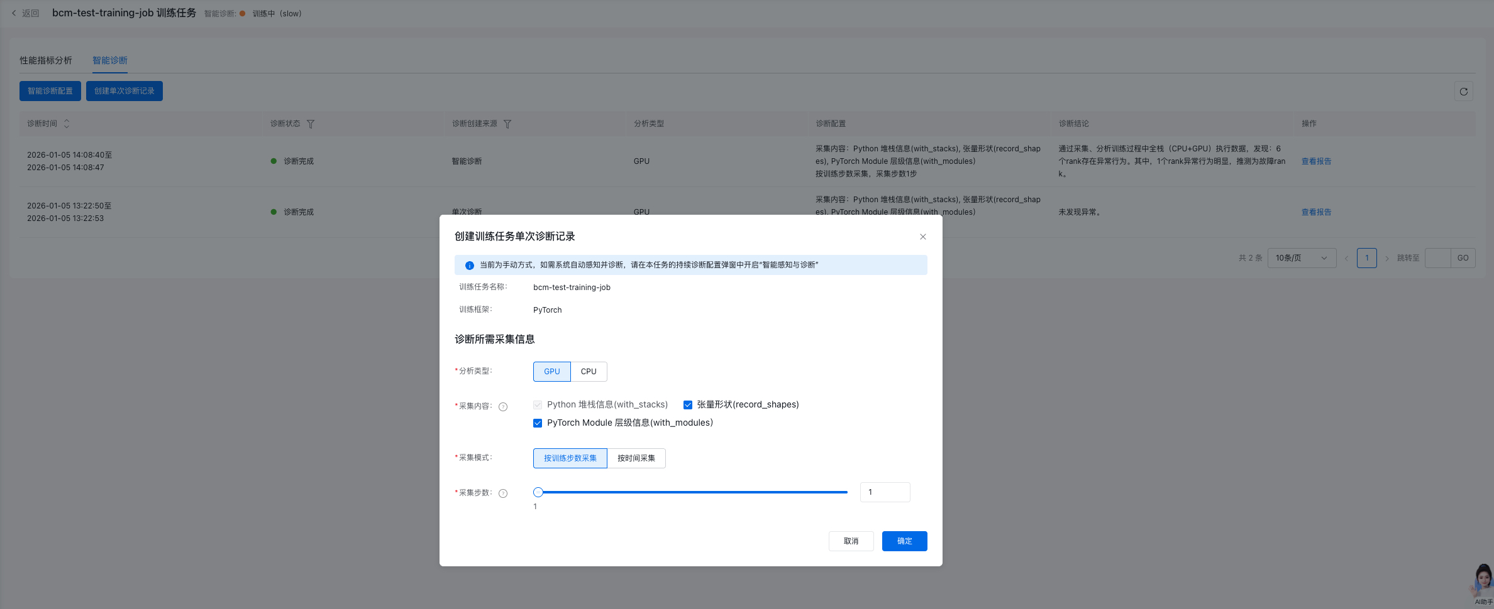This screenshot has width=1494, height=609.
Task: Uncheck 张量形状(record_shapes) collection option
Action: pos(687,405)
